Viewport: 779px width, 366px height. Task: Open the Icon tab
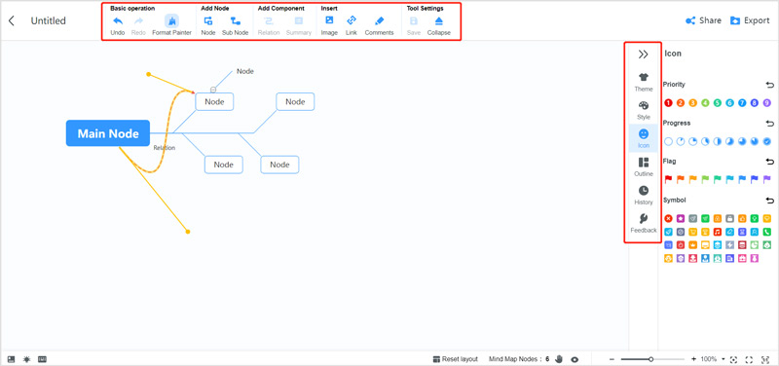[644, 138]
